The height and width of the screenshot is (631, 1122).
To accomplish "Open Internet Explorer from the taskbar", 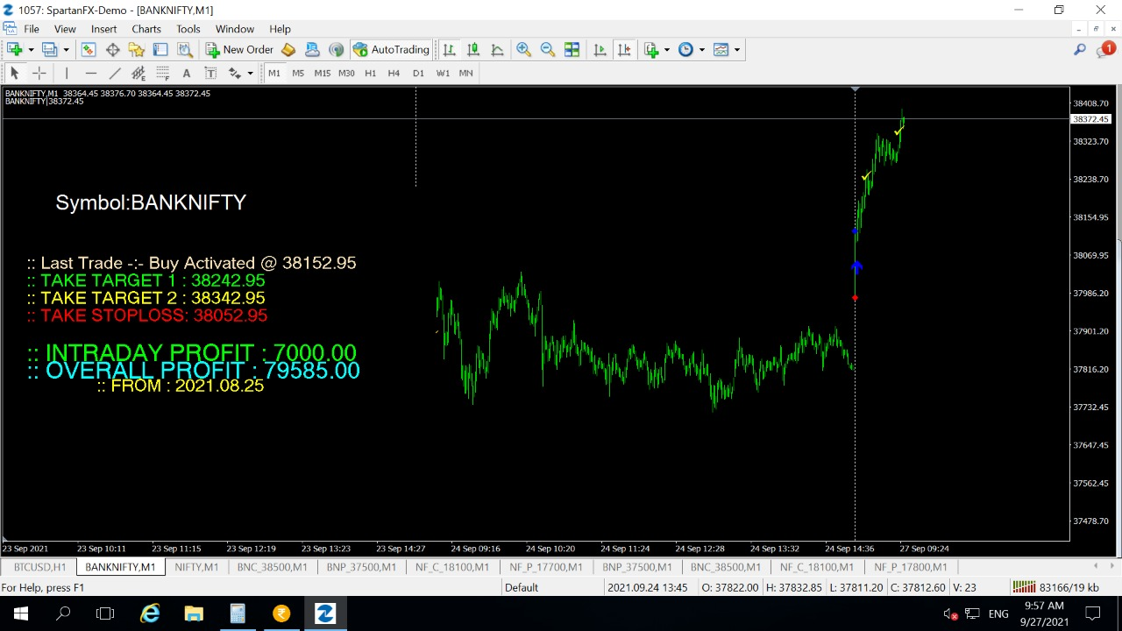I will (150, 613).
